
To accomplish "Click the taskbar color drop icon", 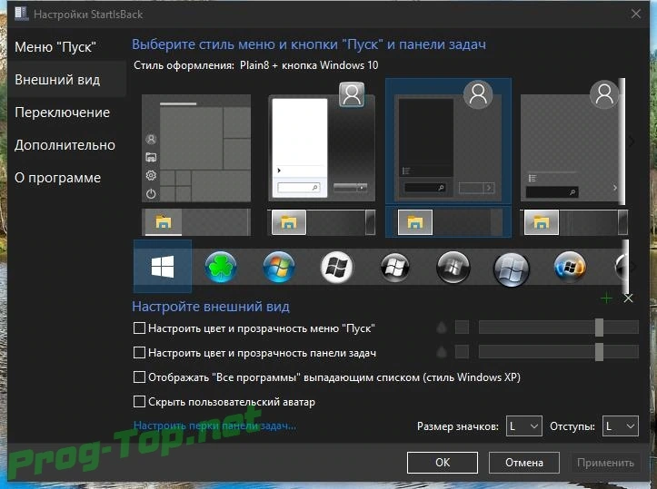I will coord(442,352).
